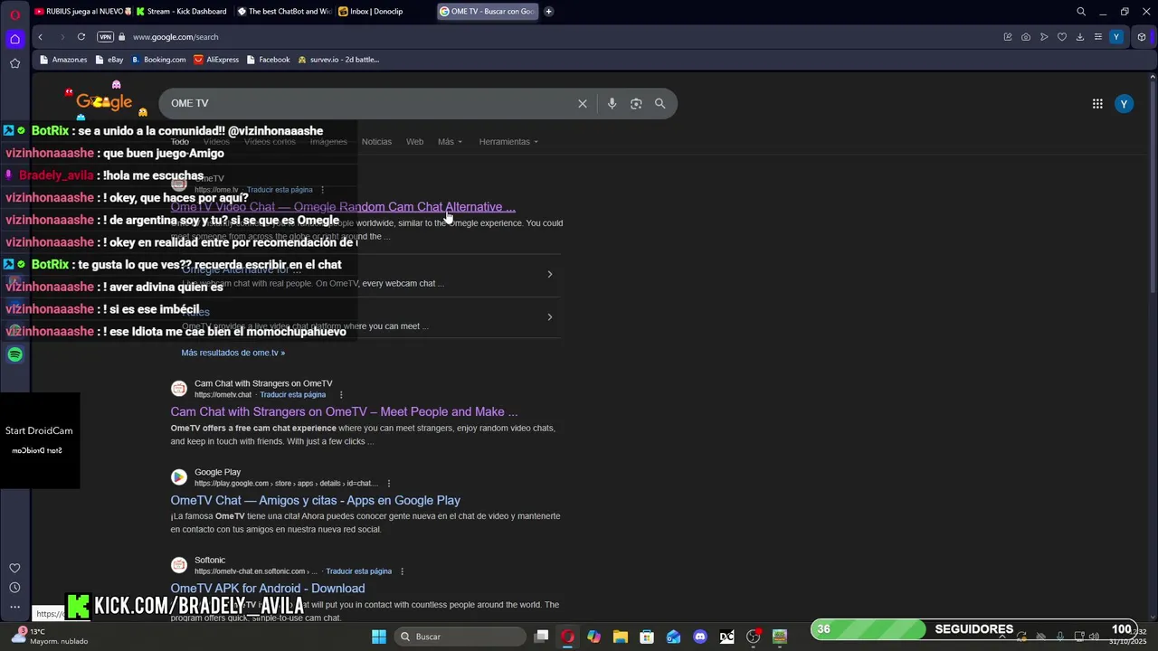
Task: Expand the Más dropdown
Action: pyautogui.click(x=450, y=142)
